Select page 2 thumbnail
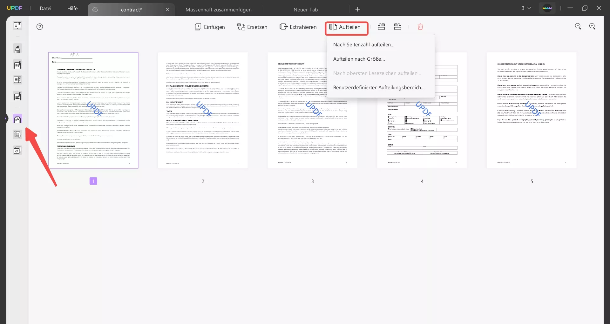610x324 pixels. (x=203, y=110)
